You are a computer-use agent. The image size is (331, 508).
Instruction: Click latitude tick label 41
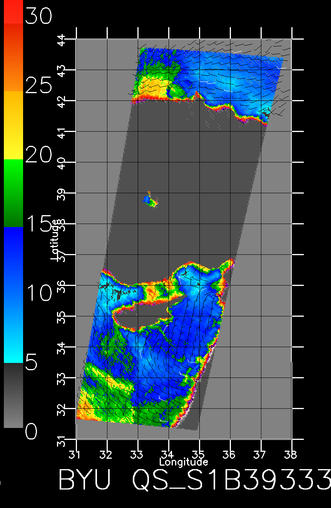coord(61,132)
